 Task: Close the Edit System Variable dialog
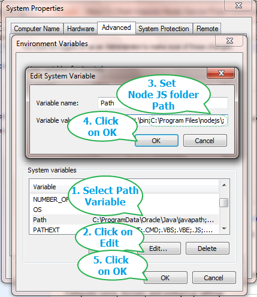pos(221,73)
